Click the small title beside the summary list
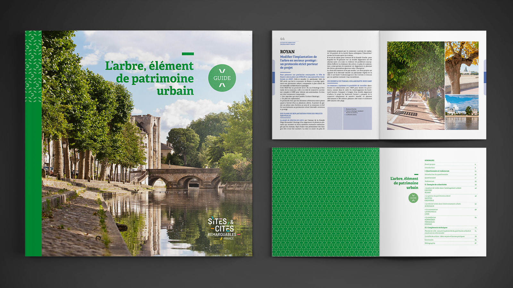Image resolution: width=513 pixels, height=288 pixels. pos(404,183)
